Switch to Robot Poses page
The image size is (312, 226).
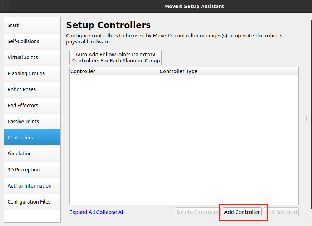click(x=32, y=89)
